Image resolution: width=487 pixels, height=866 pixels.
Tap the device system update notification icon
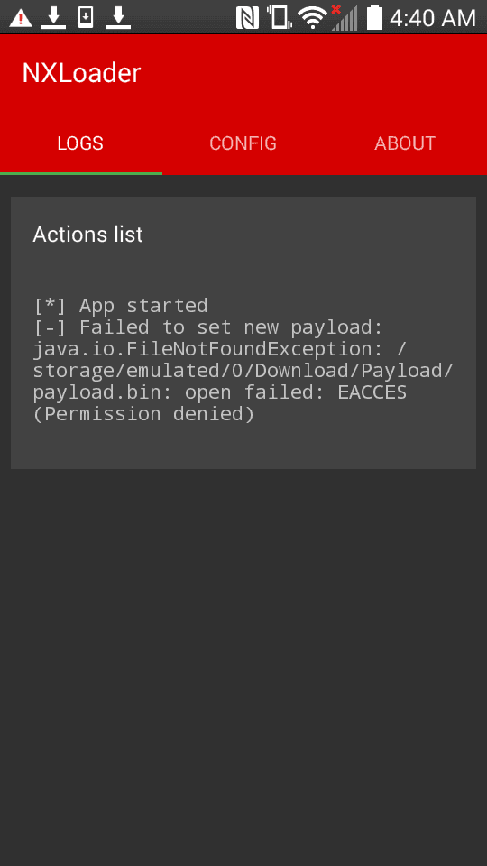click(86, 17)
